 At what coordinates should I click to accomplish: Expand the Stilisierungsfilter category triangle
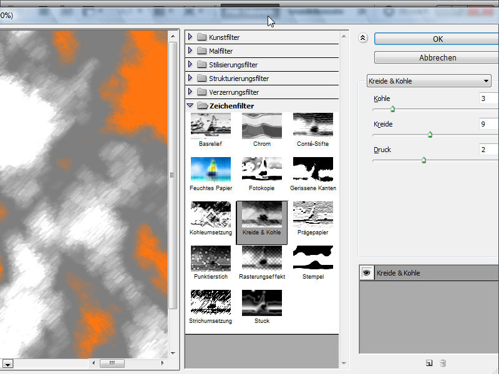click(190, 64)
